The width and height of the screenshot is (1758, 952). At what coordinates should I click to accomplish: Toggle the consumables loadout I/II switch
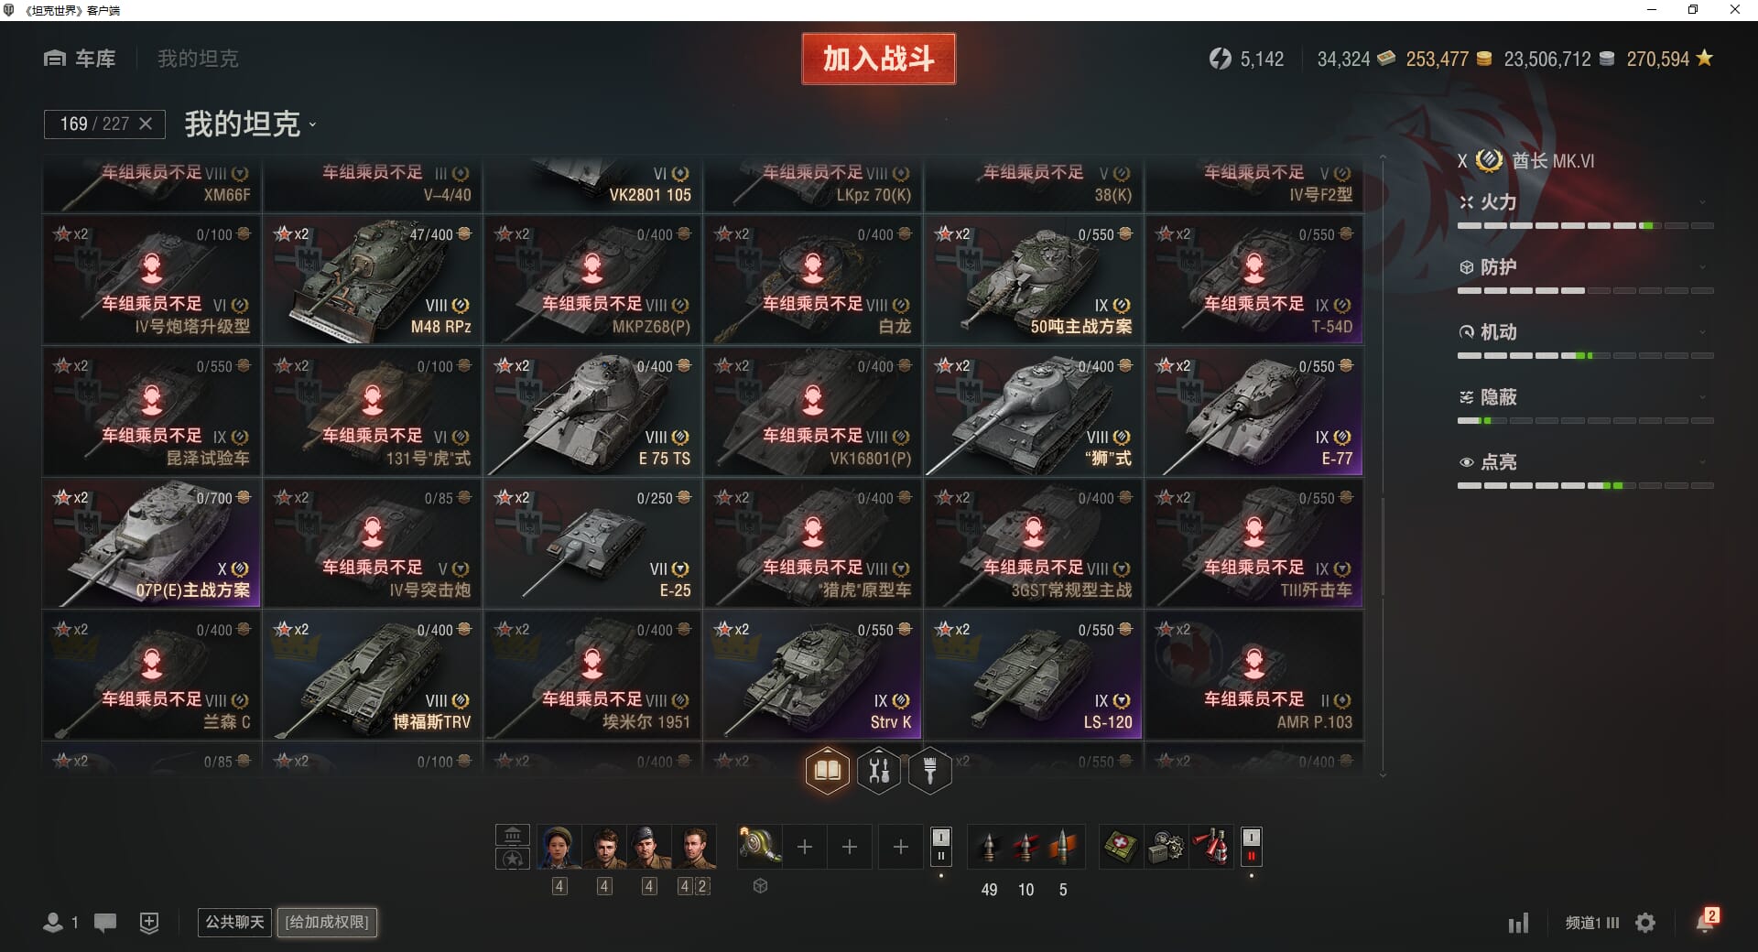coord(1252,847)
